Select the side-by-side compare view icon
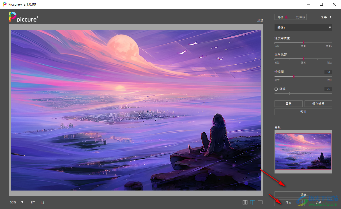The height and width of the screenshot is (209, 341). pos(245,202)
